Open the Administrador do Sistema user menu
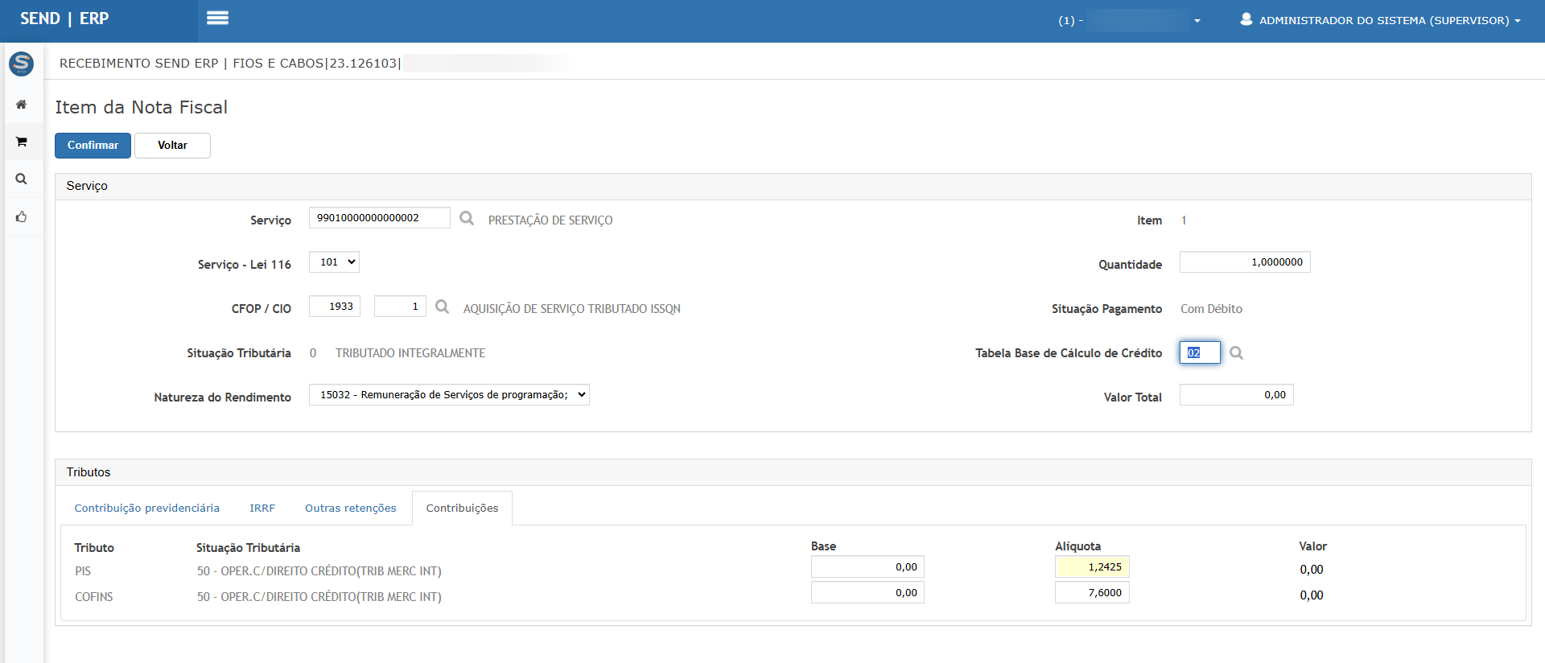This screenshot has width=1545, height=663. coord(1381,20)
